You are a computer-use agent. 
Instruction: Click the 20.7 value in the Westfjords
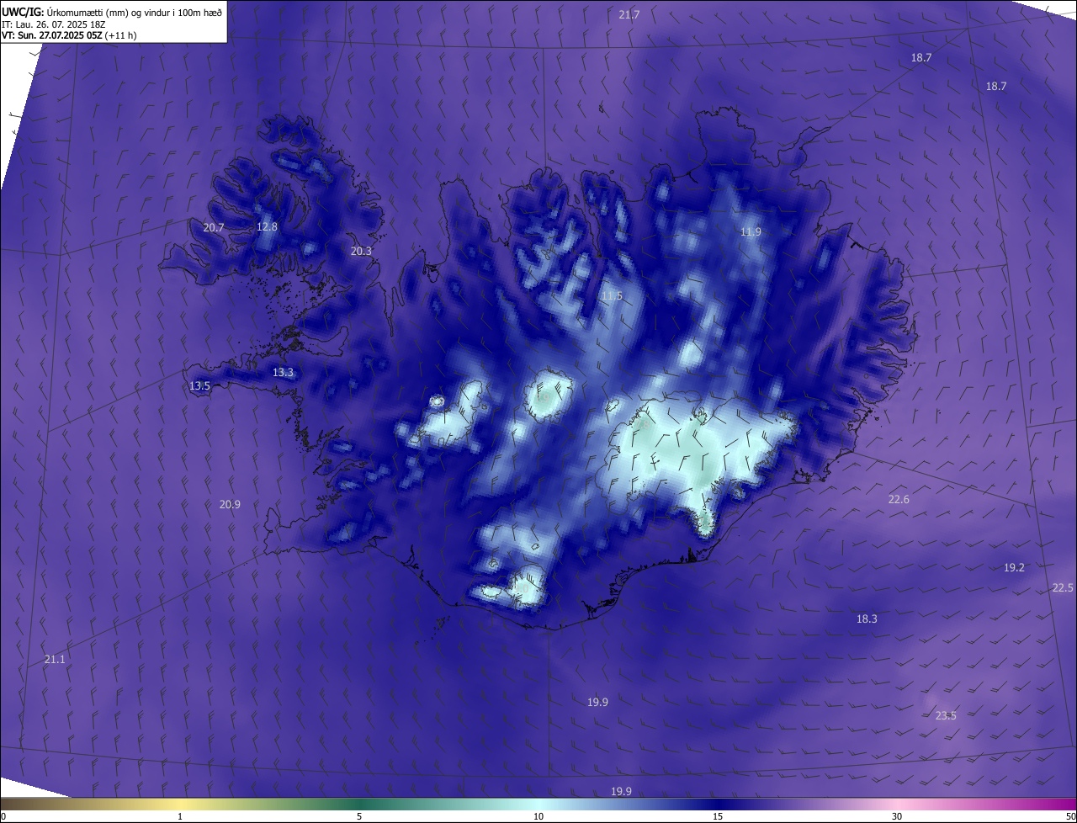[x=214, y=228]
